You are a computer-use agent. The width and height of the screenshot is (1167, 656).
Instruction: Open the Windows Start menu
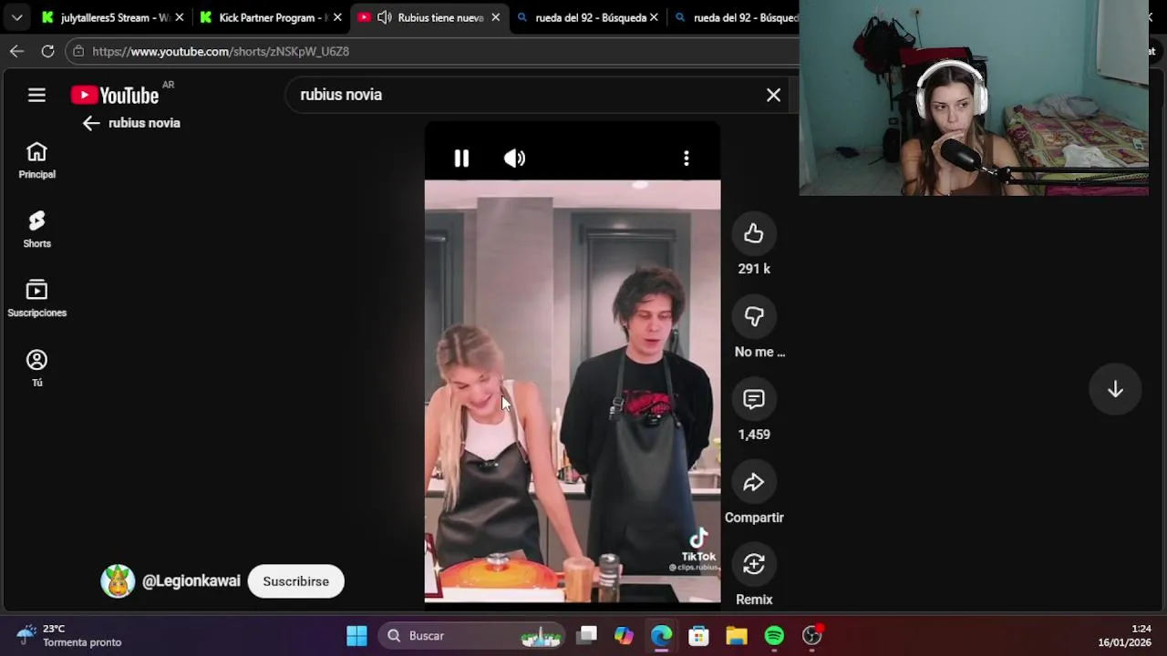356,636
